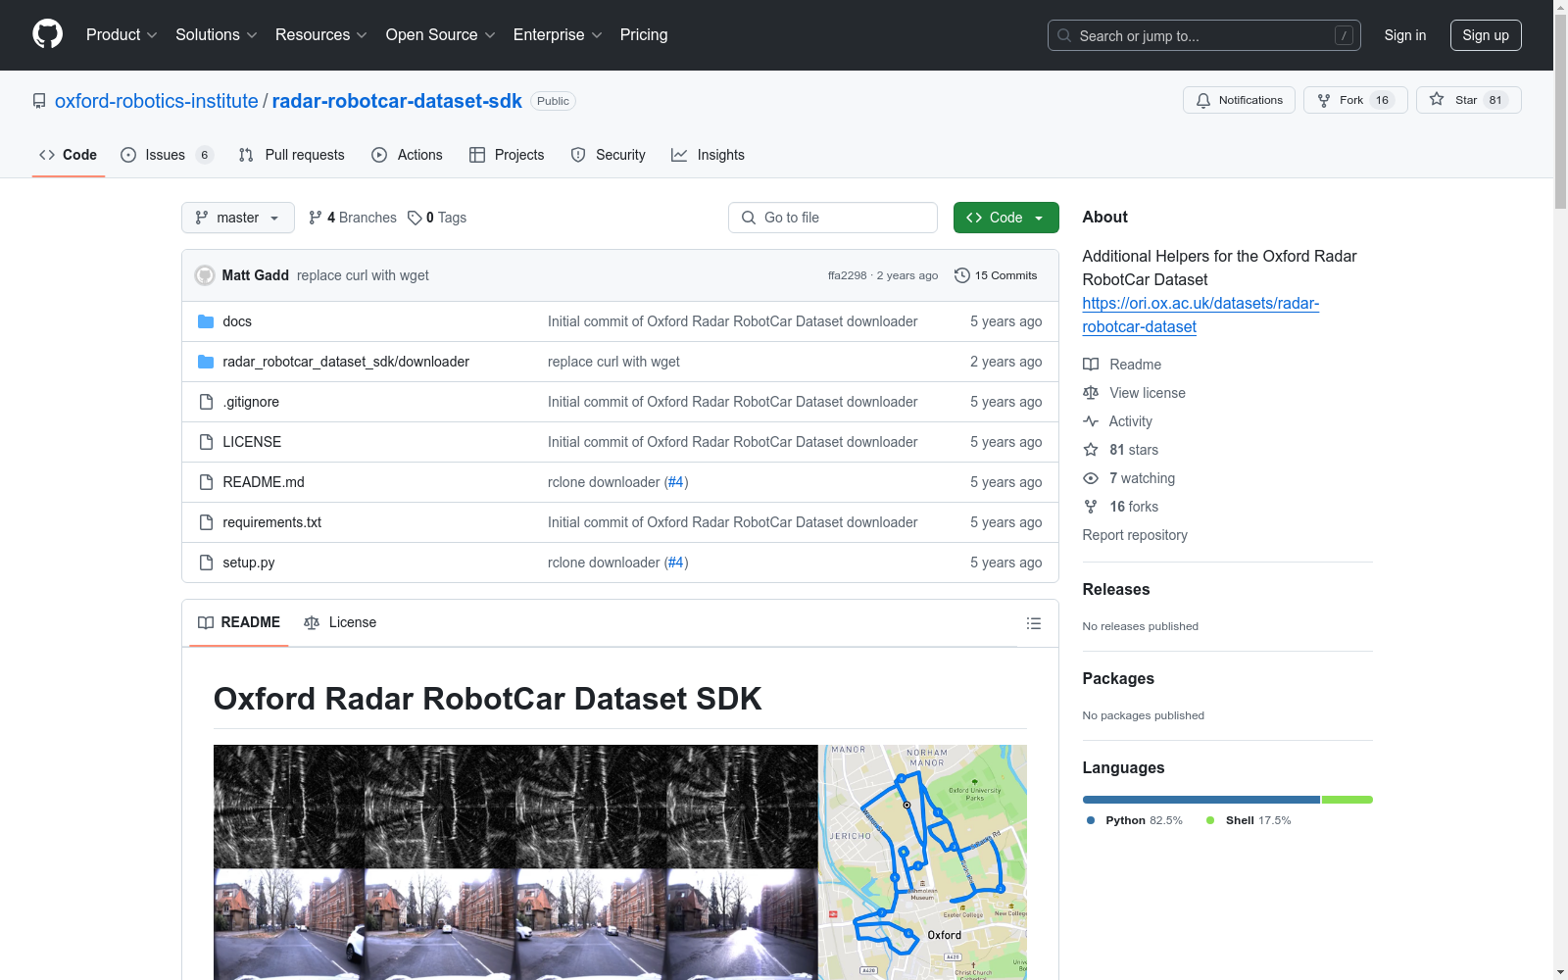The height and width of the screenshot is (980, 1568).
Task: Click the Report repository link
Action: (x=1135, y=535)
